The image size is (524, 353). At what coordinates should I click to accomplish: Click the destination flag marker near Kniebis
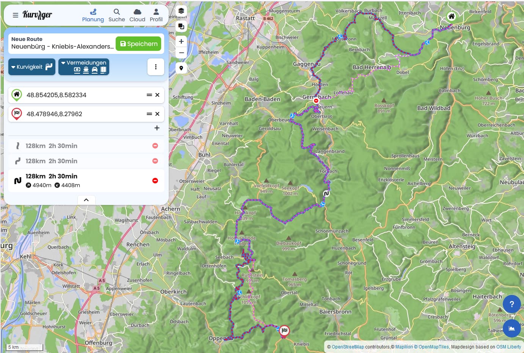284,331
